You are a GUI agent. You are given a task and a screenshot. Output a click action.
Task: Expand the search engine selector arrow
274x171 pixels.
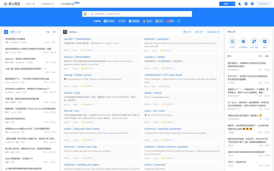click(x=88, y=14)
